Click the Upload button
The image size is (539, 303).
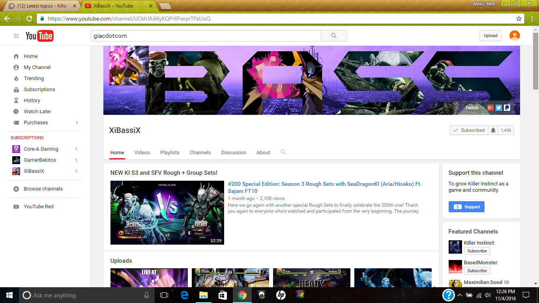click(490, 36)
